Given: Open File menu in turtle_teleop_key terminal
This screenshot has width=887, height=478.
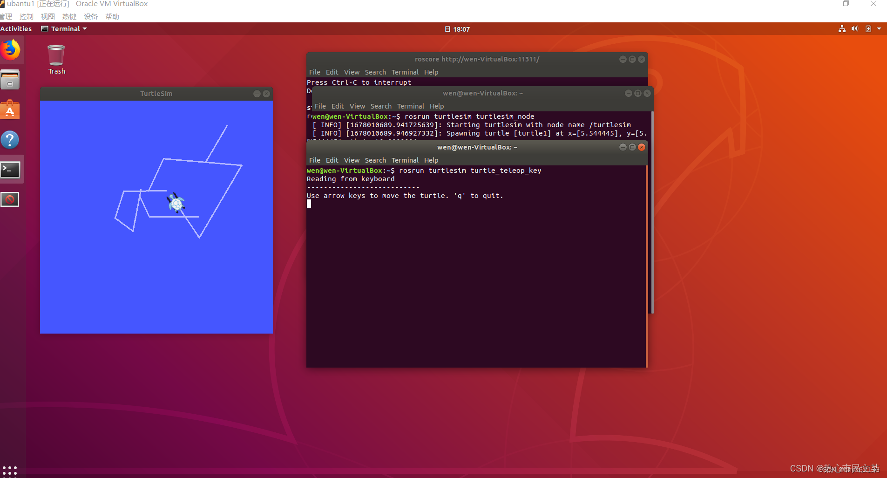Looking at the screenshot, I should click(315, 160).
